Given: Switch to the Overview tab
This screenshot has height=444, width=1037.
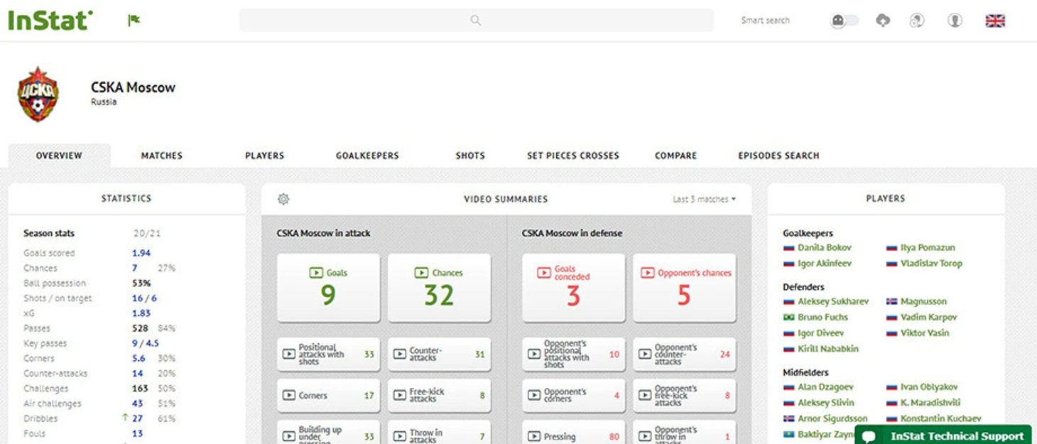Looking at the screenshot, I should tap(59, 156).
